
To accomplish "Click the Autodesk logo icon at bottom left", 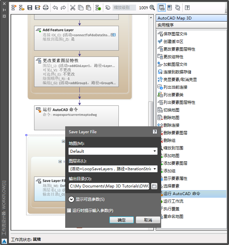I will (x=4, y=241).
